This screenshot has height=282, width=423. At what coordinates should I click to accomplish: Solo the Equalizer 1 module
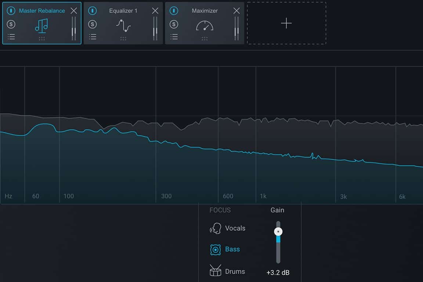[93, 24]
